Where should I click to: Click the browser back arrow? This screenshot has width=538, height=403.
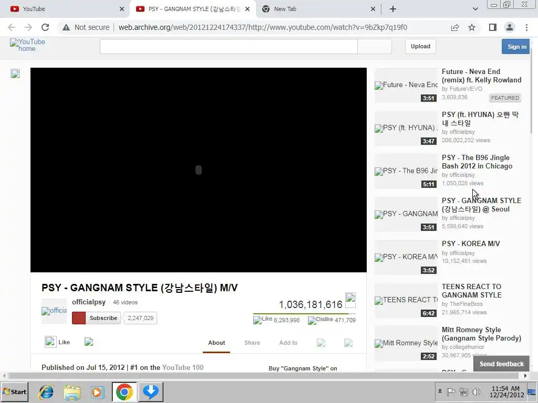click(x=12, y=27)
